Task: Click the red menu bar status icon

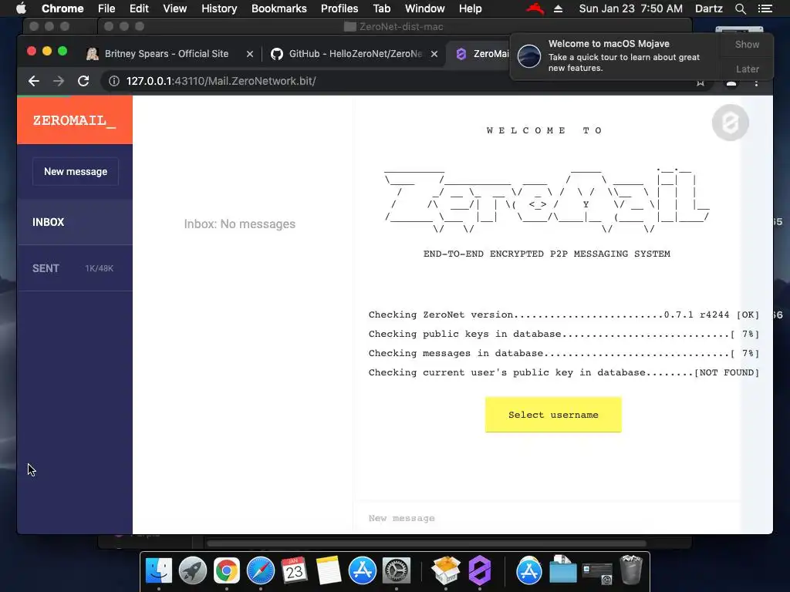Action: 535,8
